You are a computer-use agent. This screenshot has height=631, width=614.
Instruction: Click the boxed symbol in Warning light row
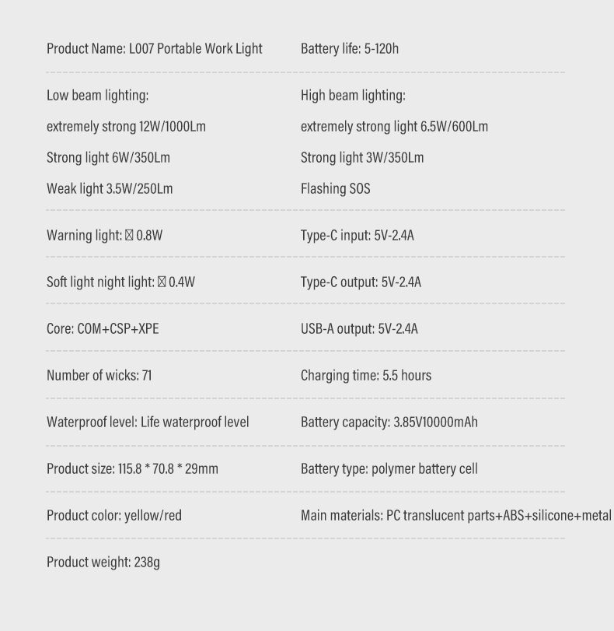(129, 235)
